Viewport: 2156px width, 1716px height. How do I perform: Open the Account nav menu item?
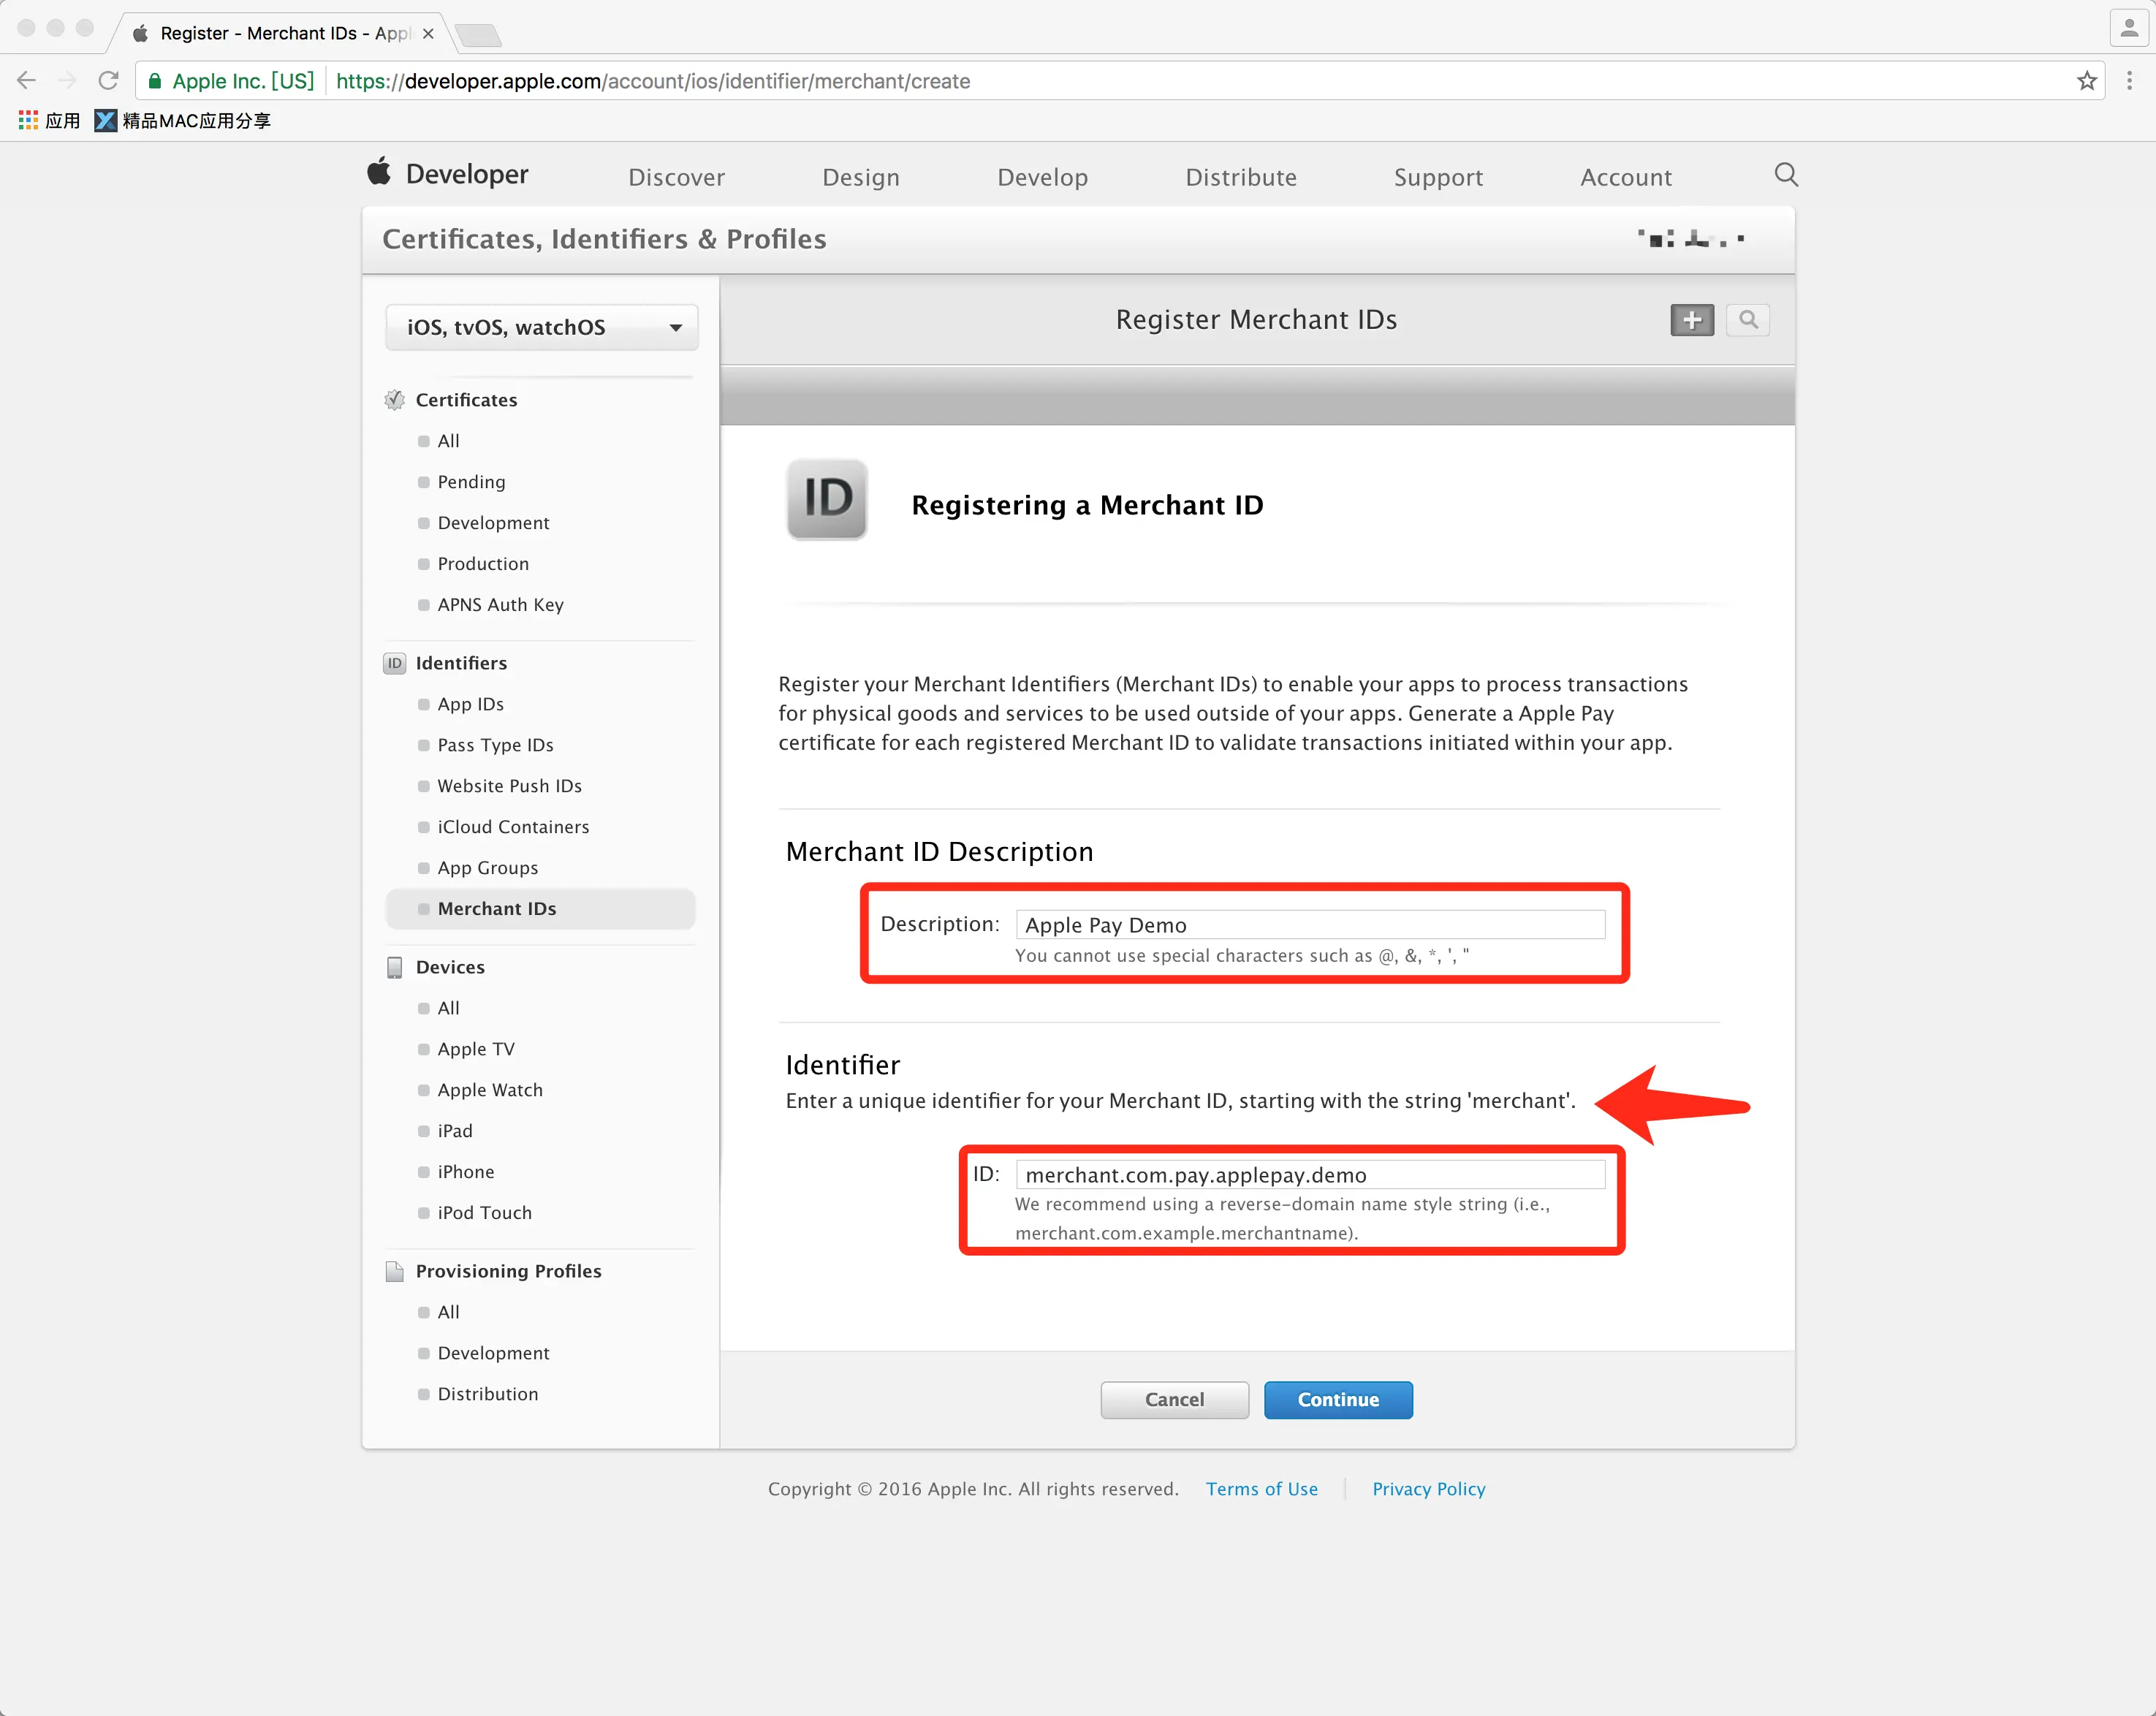click(1625, 177)
